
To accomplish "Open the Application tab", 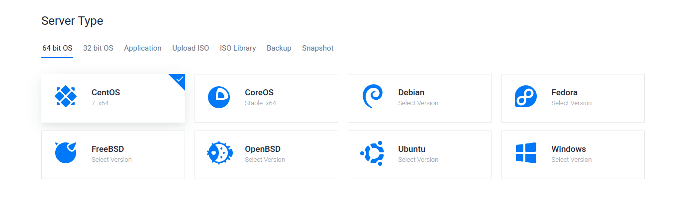I will click(x=143, y=48).
